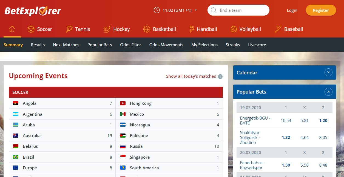Image resolution: width=344 pixels, height=177 pixels.
Task: Open the Basketball sport tab
Action: tap(160, 29)
